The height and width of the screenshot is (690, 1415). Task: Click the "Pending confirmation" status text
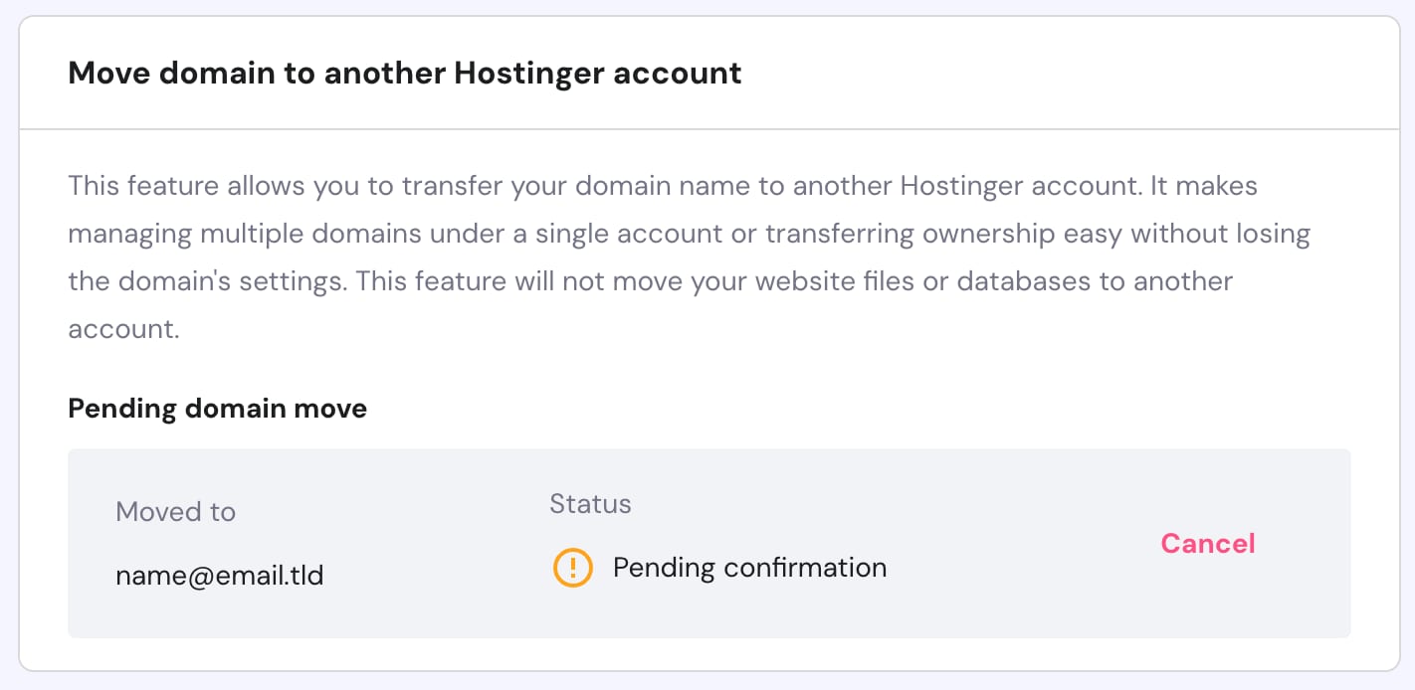[x=749, y=568]
